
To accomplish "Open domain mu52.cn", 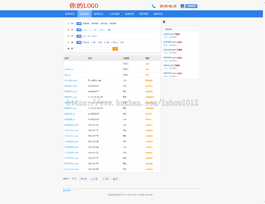I will 69,69.
